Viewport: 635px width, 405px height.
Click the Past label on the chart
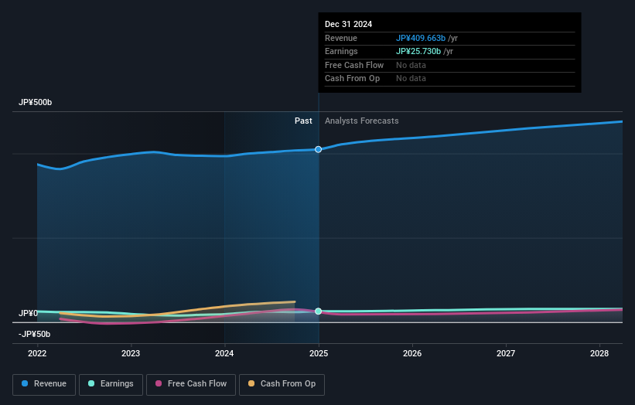click(303, 121)
